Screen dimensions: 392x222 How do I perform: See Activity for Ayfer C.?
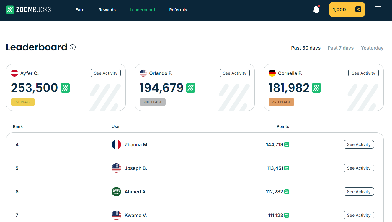click(105, 73)
